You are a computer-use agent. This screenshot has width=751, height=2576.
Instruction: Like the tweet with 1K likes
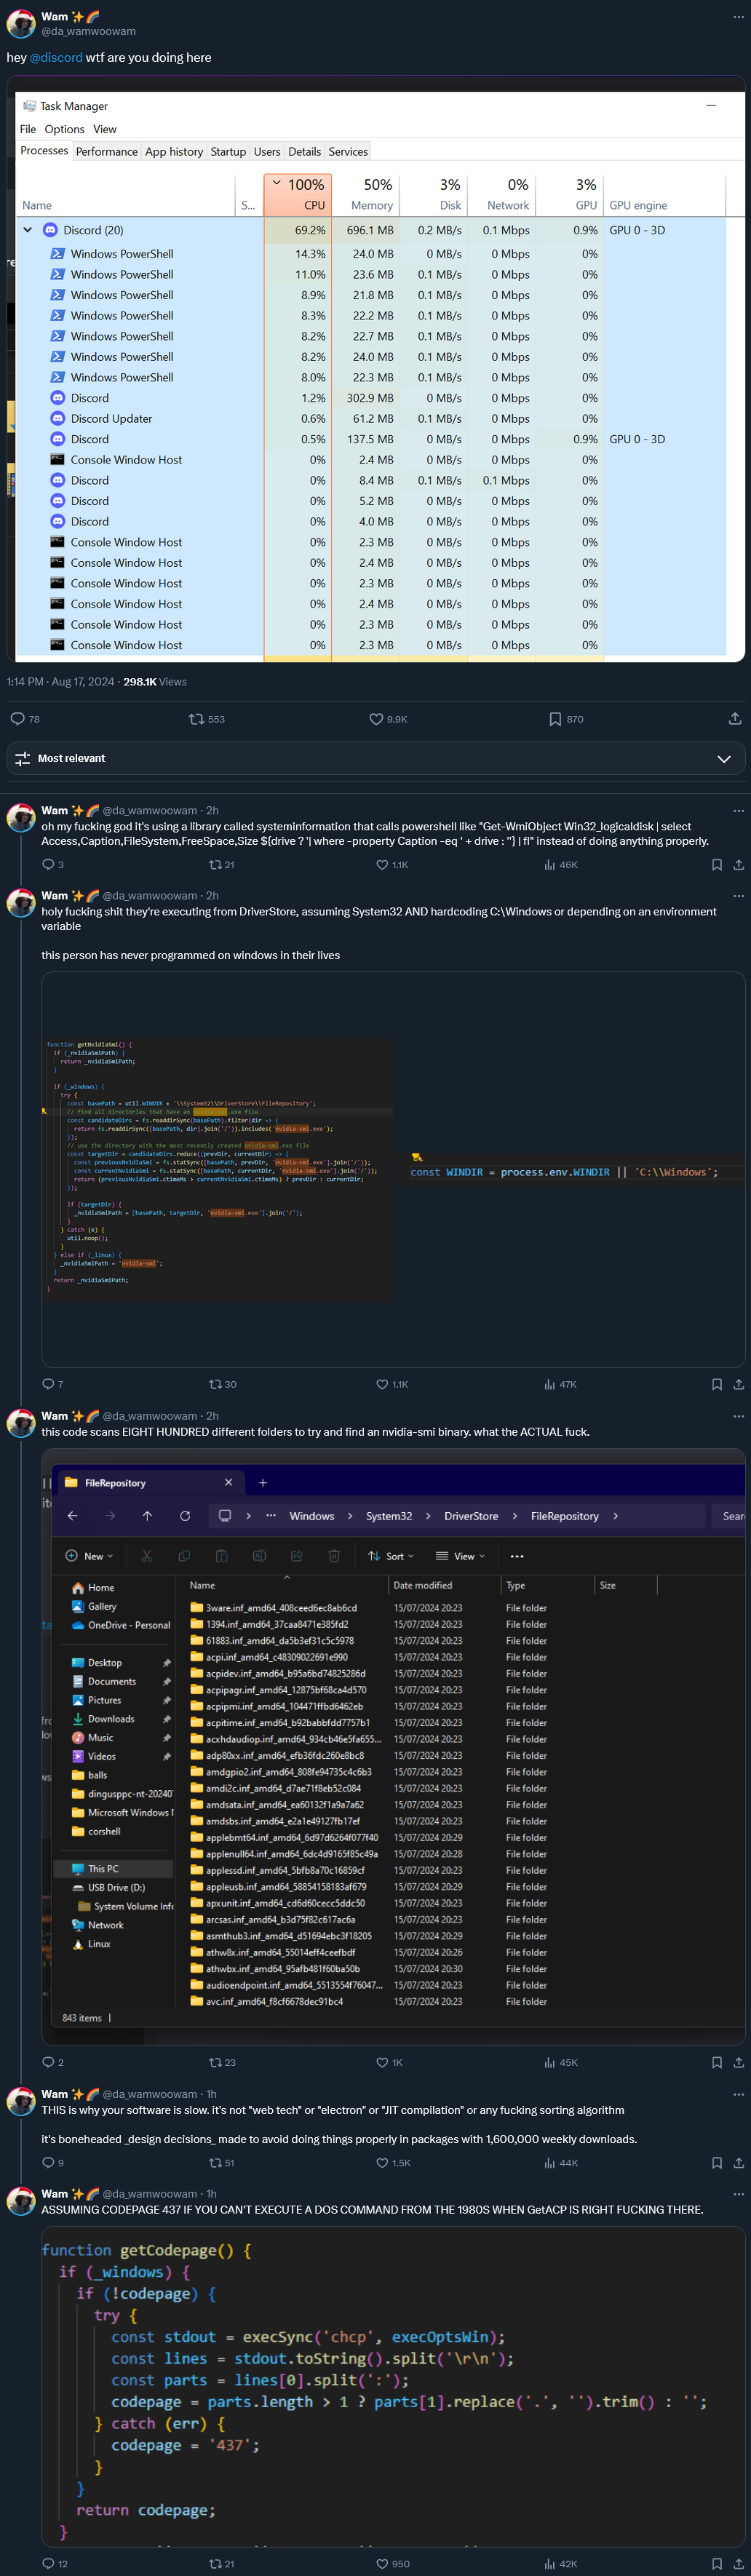coord(389,2063)
